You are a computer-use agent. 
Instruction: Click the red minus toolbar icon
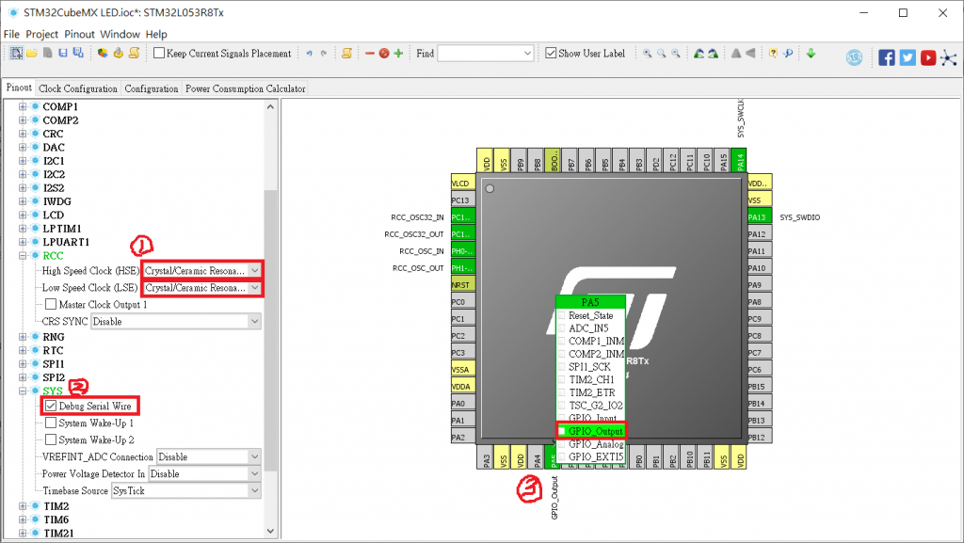tap(369, 54)
